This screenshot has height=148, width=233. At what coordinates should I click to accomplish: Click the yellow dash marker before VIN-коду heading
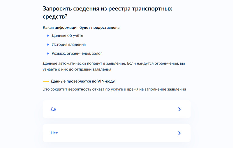pyautogui.click(x=46, y=81)
